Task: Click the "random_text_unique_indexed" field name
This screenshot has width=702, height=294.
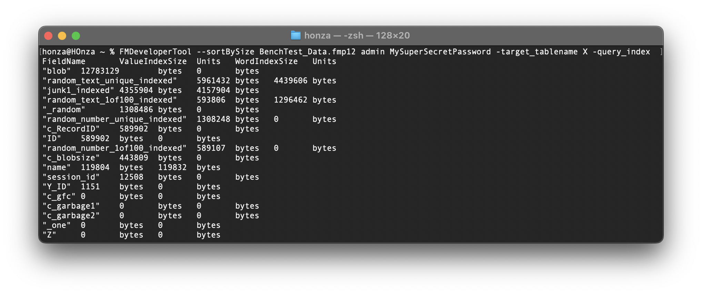Action: click(109, 81)
